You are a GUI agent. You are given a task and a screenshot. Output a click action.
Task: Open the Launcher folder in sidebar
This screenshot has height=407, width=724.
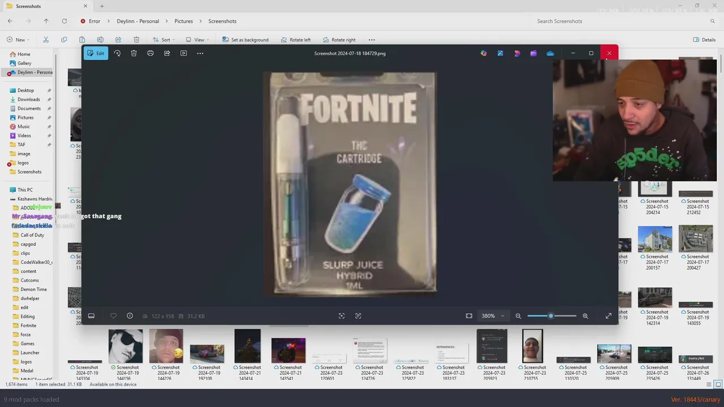(30, 353)
